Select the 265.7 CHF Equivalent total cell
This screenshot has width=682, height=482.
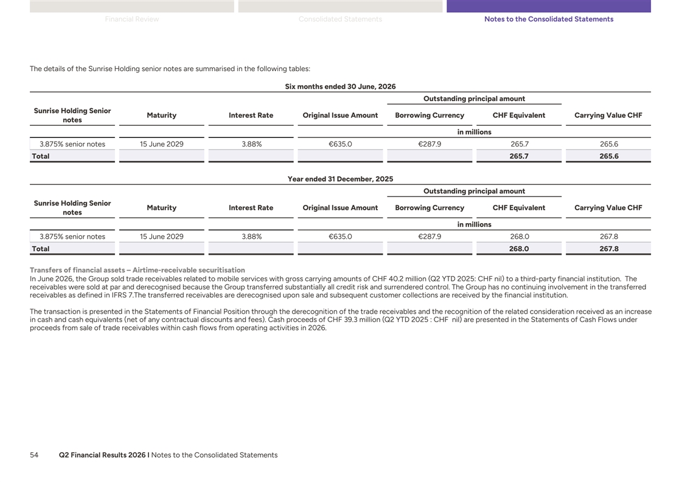point(519,156)
